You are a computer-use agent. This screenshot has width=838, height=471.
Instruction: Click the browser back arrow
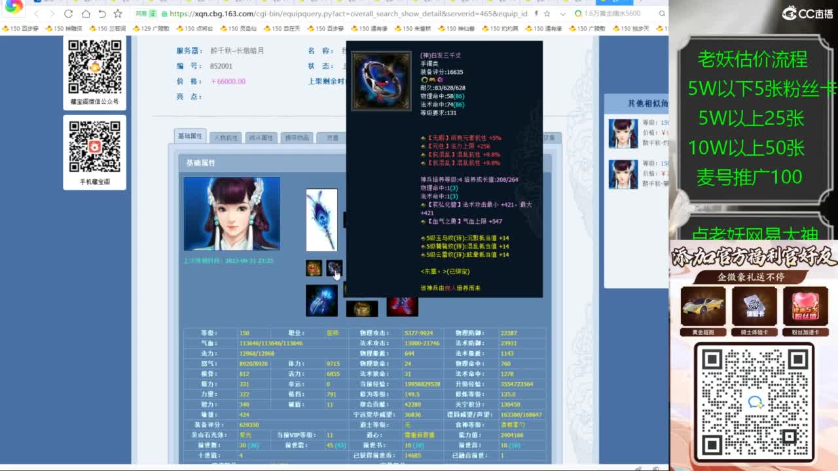pyautogui.click(x=36, y=14)
